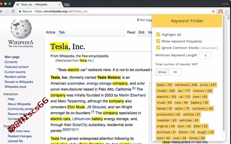Click the popup panel scrollbar

coord(224,73)
